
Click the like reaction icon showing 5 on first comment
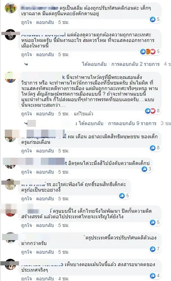click(x=153, y=19)
